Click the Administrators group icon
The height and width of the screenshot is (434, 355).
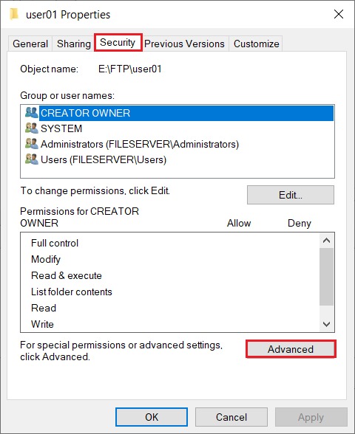tap(32, 144)
